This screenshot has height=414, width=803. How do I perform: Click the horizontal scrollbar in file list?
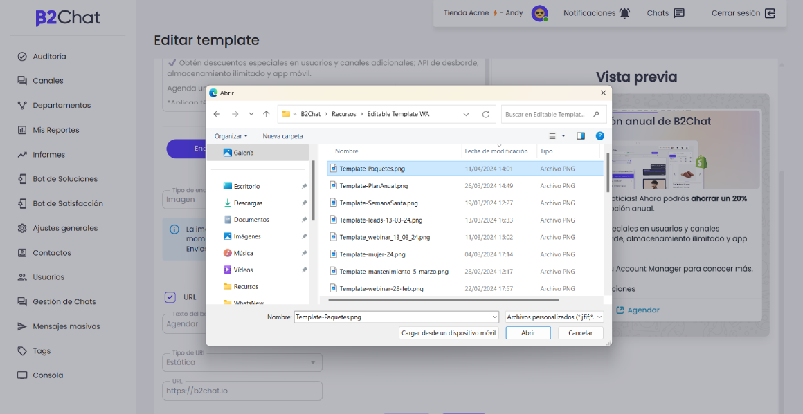tap(443, 300)
